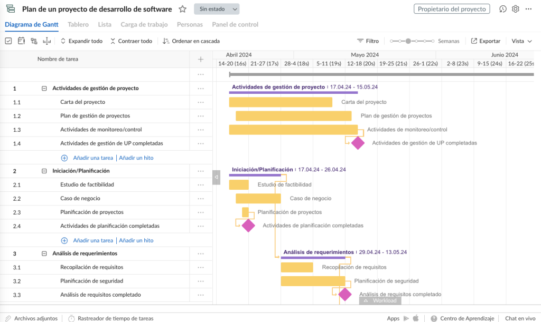Switch to the Lista tab
This screenshot has height=322, width=541.
click(x=105, y=24)
